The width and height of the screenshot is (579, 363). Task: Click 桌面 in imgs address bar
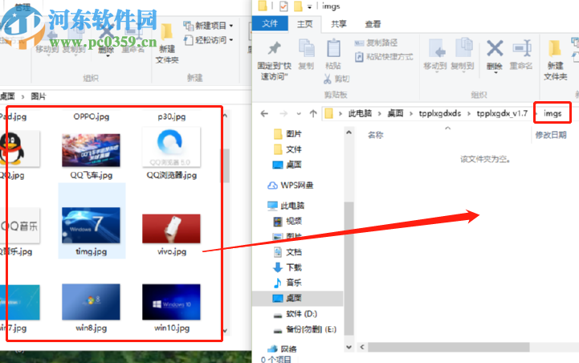click(x=395, y=113)
